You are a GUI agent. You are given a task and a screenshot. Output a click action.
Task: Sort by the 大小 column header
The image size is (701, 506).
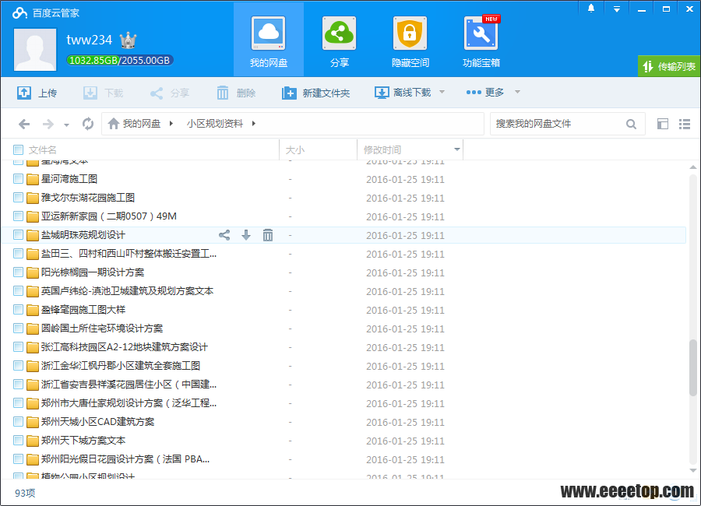295,149
